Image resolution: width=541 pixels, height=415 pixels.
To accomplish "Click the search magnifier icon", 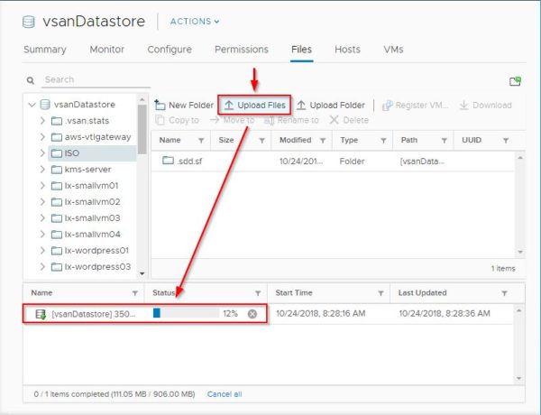I will 31,80.
